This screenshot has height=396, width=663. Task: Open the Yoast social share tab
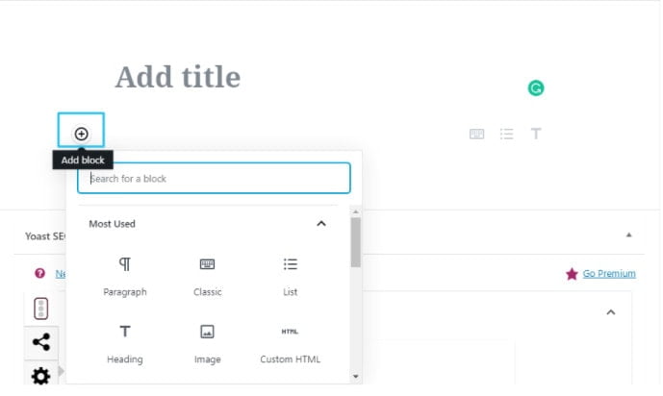[41, 342]
